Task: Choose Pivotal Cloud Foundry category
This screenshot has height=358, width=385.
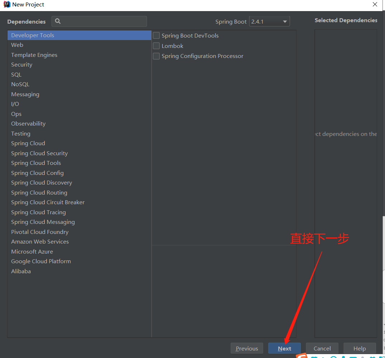Action: point(79,232)
